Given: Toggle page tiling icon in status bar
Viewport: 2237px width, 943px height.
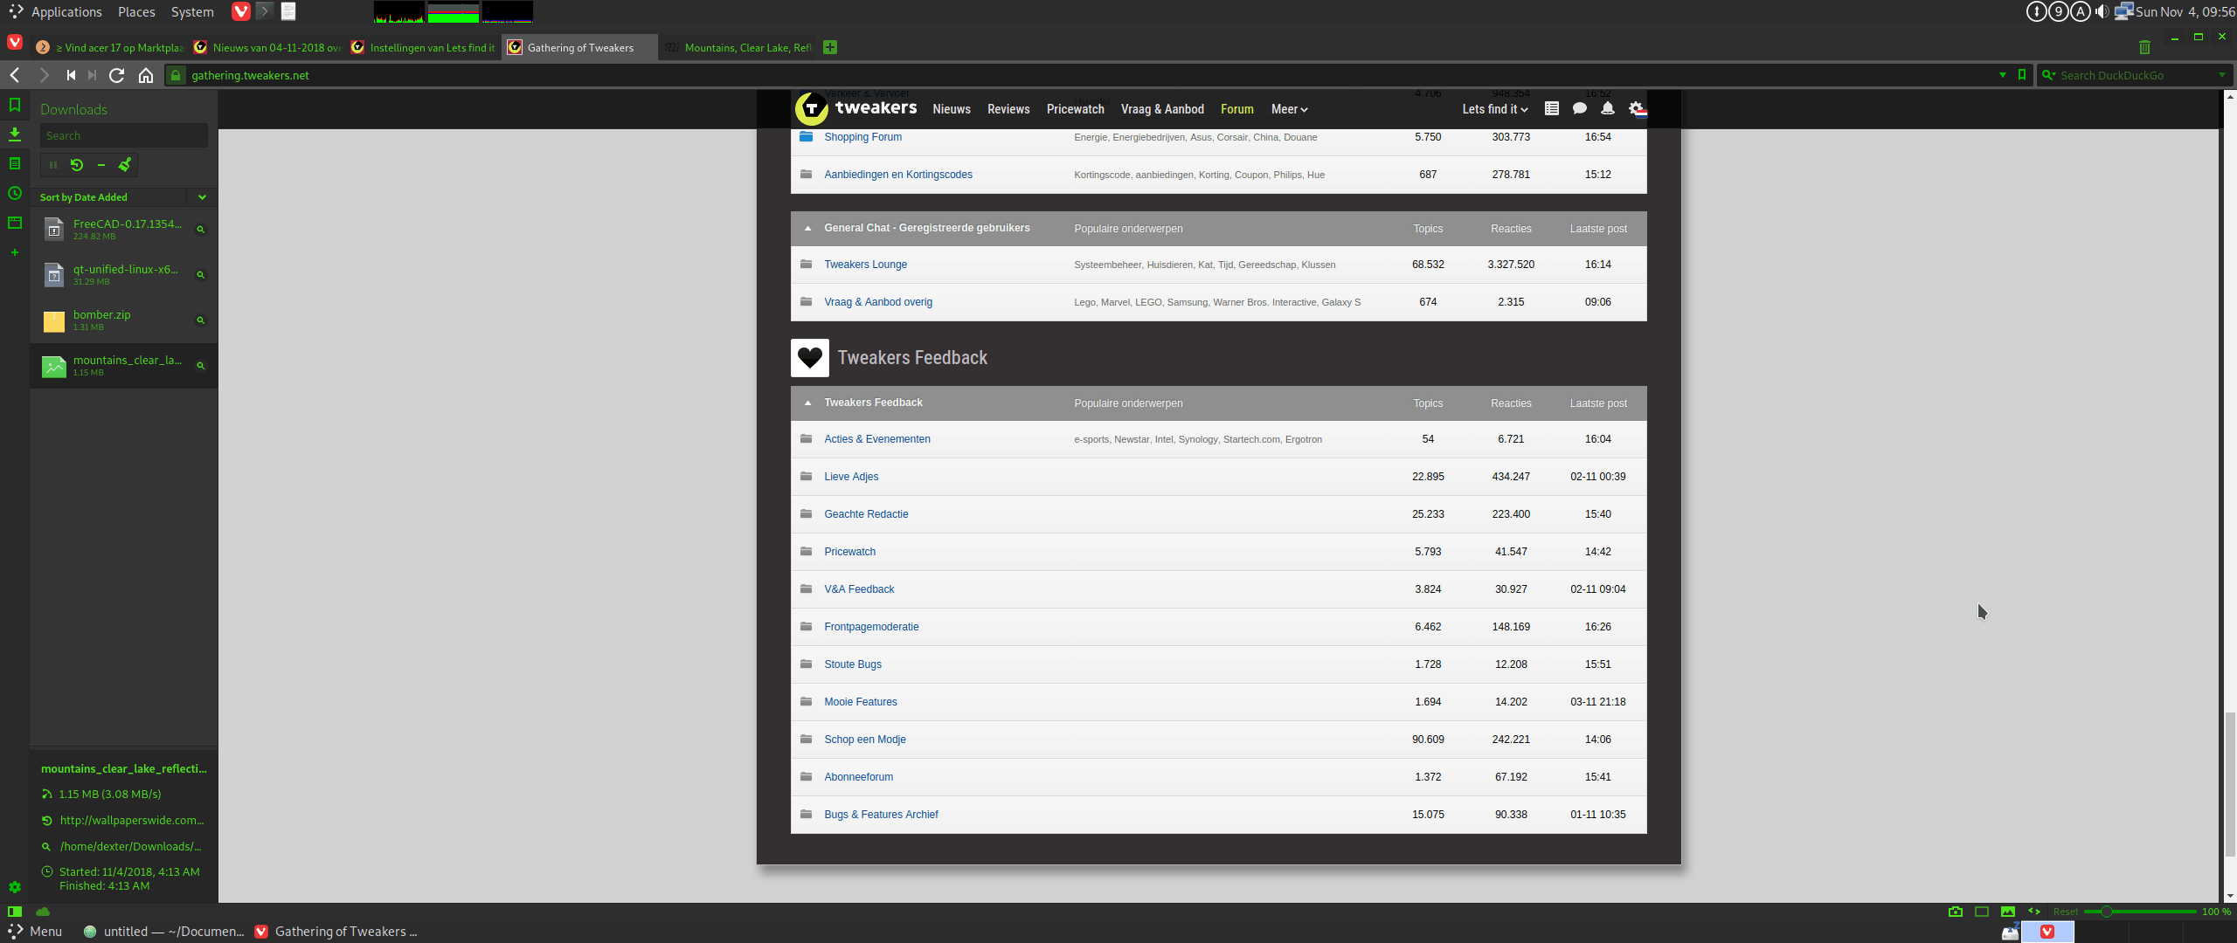Looking at the screenshot, I should point(1982,912).
